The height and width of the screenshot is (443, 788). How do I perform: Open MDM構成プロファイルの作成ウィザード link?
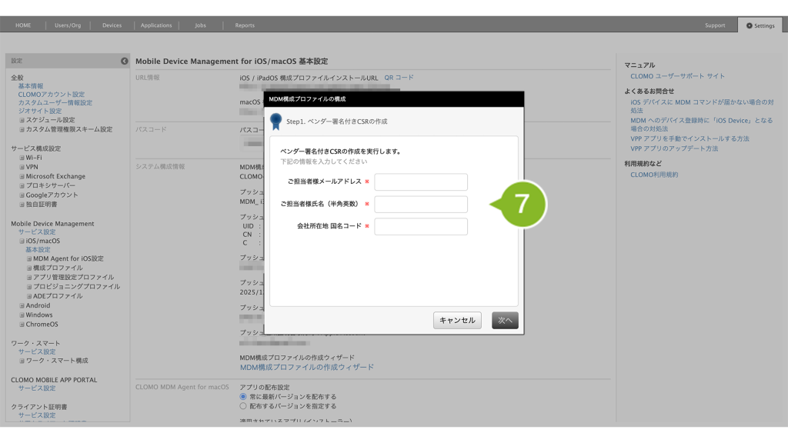(x=307, y=368)
